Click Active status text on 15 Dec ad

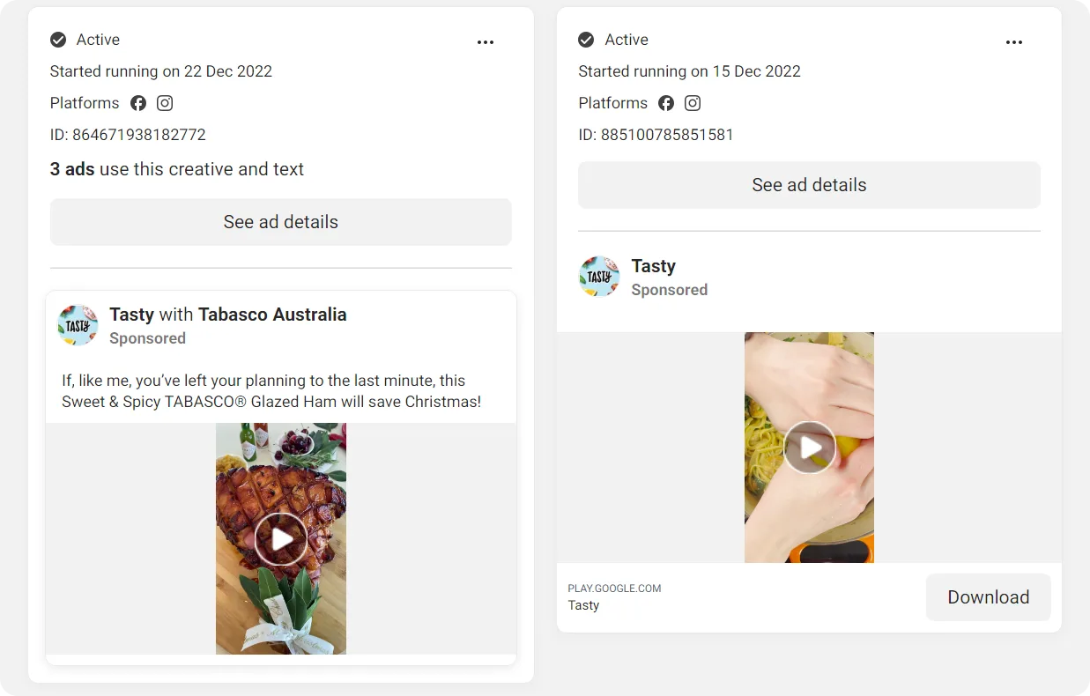tap(627, 40)
